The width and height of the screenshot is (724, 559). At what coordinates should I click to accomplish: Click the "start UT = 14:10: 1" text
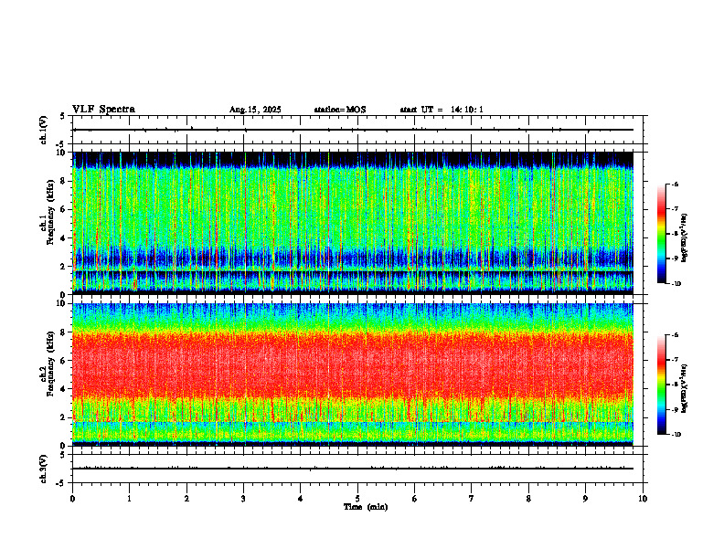(442, 110)
